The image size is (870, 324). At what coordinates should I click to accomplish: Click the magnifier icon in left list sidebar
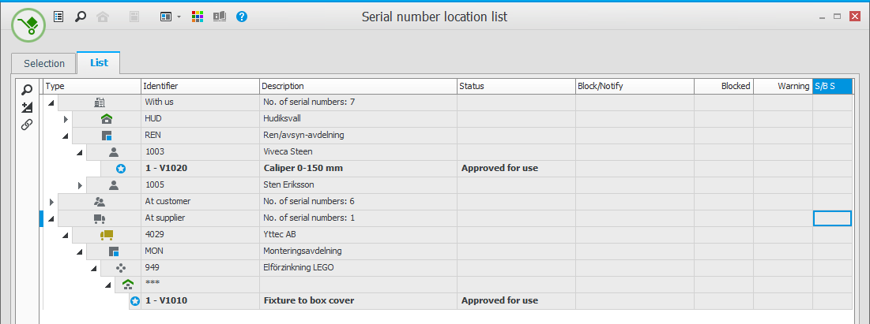(x=27, y=90)
